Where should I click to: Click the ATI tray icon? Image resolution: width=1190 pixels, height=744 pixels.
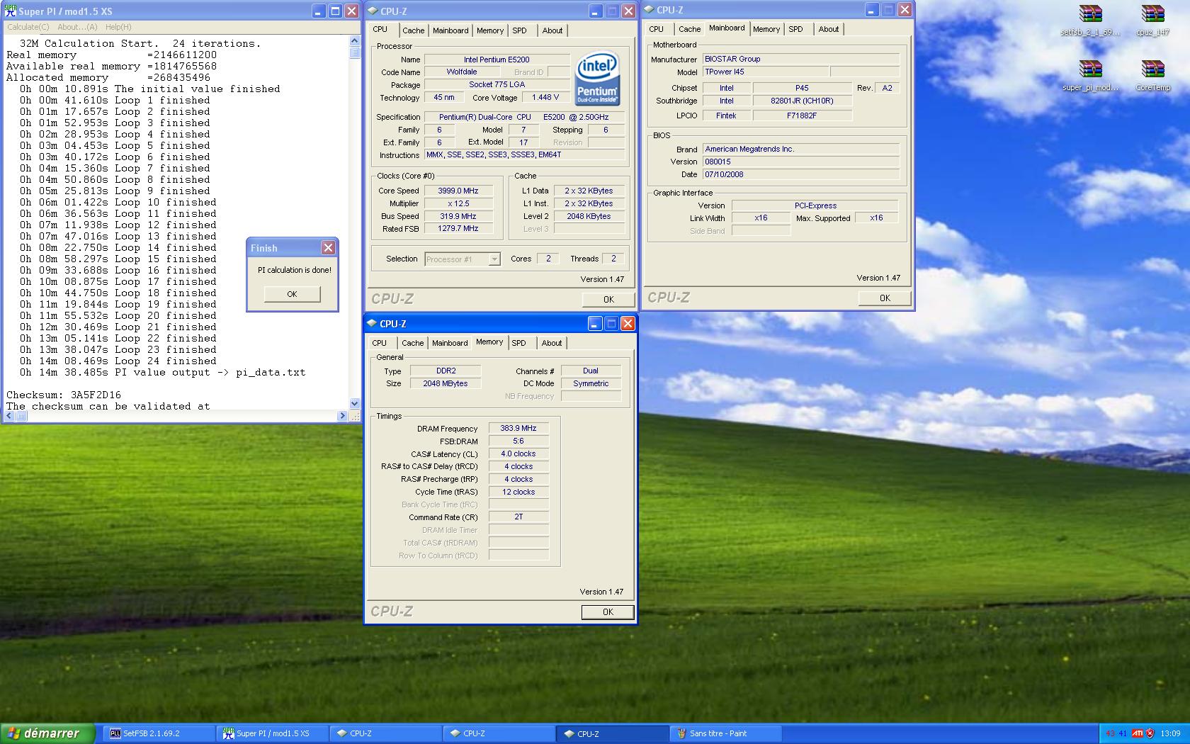(1137, 733)
